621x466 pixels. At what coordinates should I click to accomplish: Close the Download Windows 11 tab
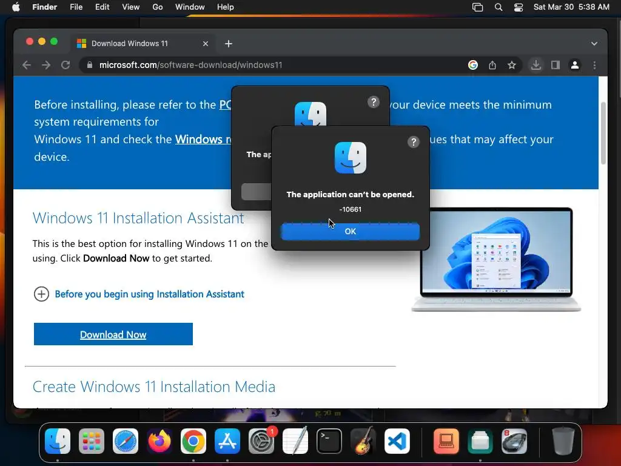[206, 44]
